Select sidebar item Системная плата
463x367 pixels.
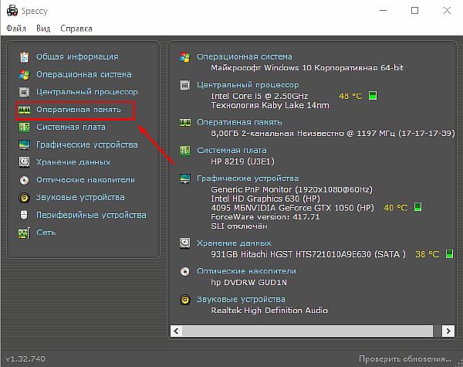pyautogui.click(x=71, y=127)
